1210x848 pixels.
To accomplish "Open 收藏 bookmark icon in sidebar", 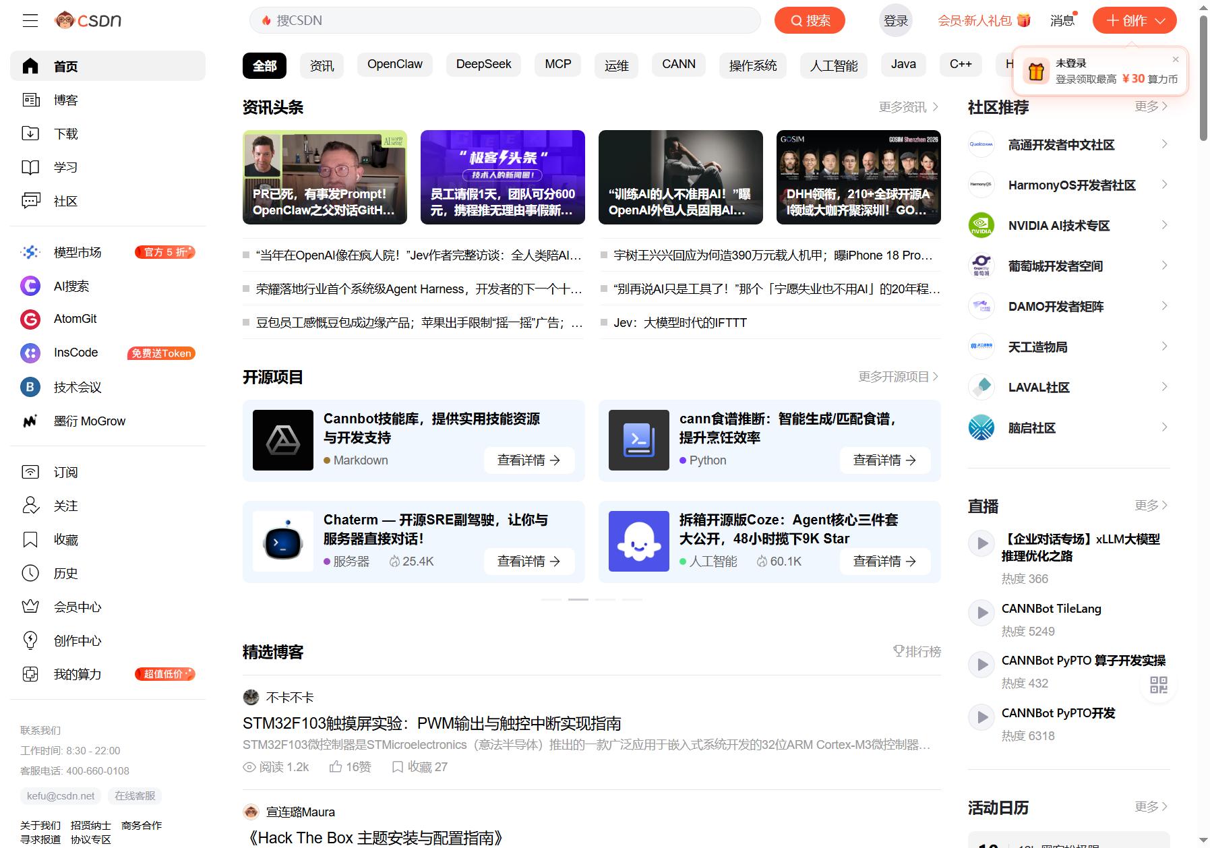I will click(30, 539).
